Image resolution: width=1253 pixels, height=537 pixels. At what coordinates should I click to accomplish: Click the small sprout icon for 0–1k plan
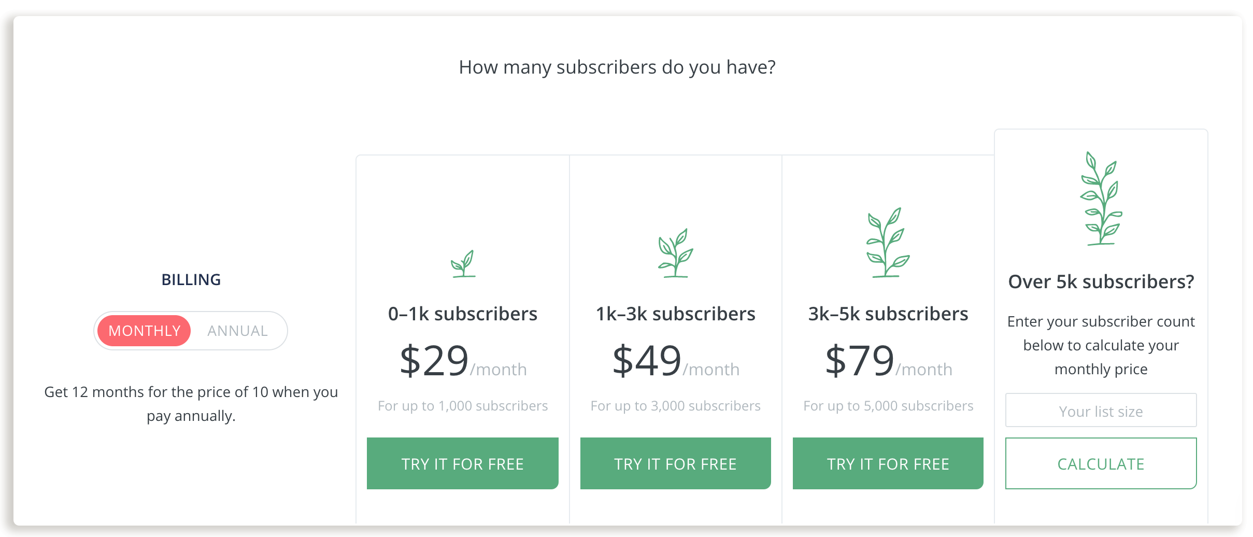tap(463, 264)
